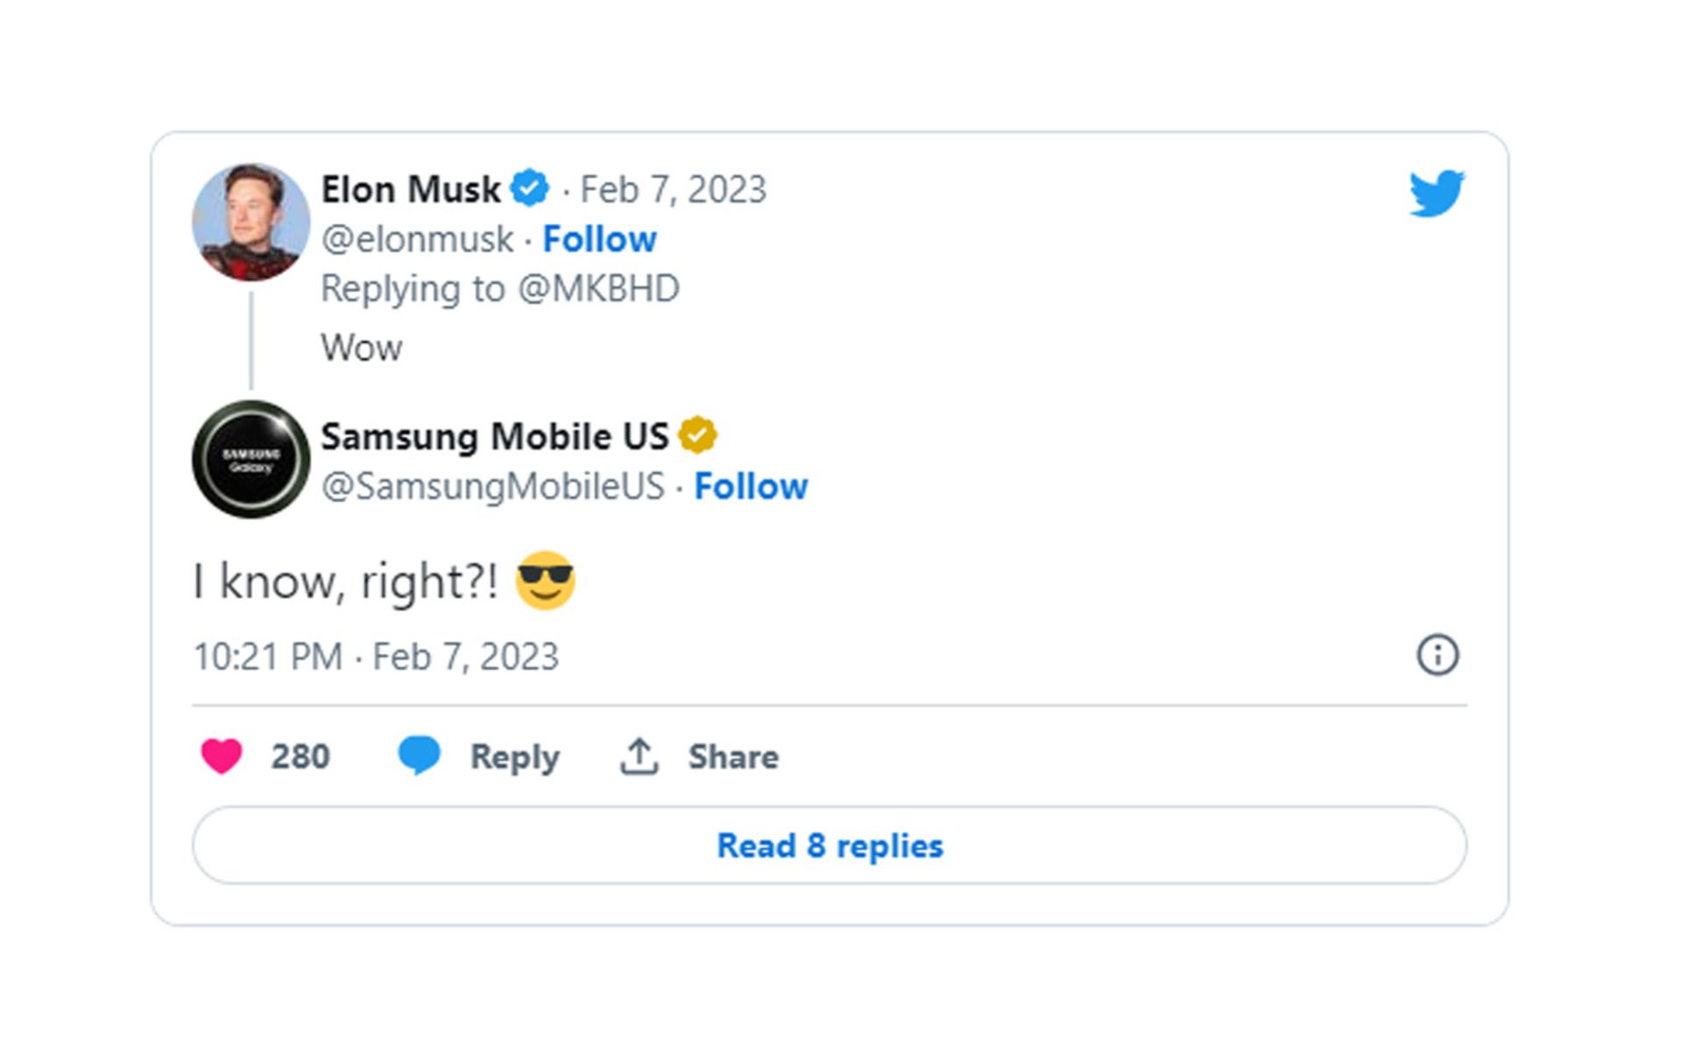Open Samsung Galaxy profile avatar
Image resolution: width=1682 pixels, height=1051 pixels.
pos(251,460)
